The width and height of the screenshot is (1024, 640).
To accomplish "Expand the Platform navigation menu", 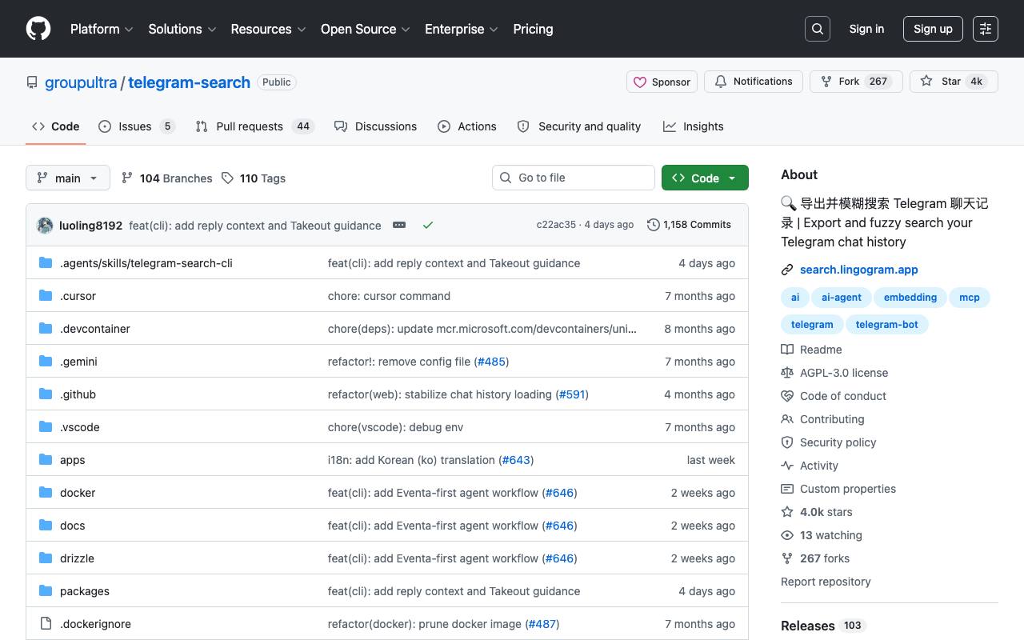I will 102,29.
